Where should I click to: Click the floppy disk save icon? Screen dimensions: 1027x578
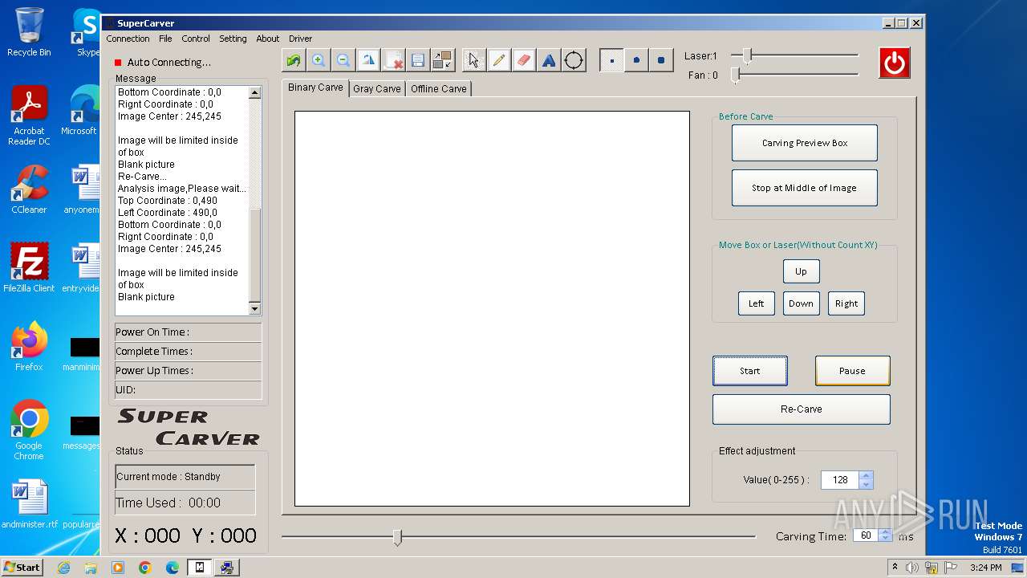[x=417, y=60]
